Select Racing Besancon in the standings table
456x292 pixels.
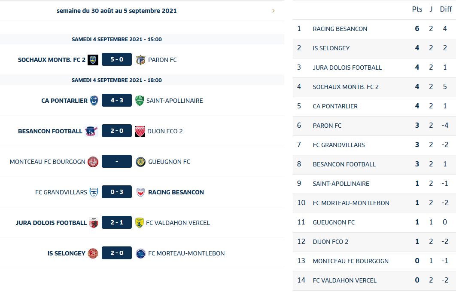click(340, 29)
